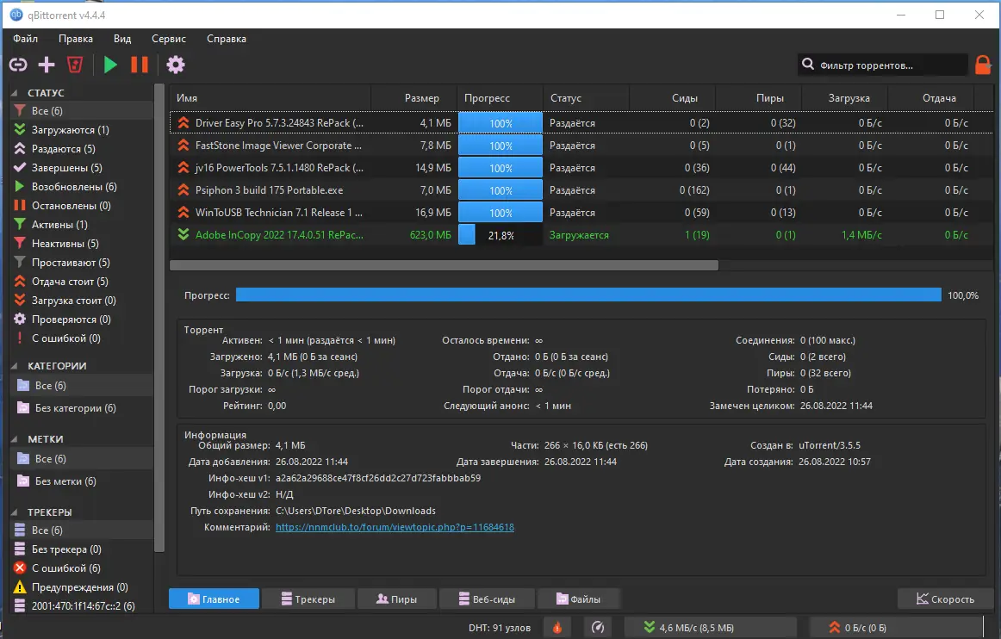Pause torrents with the orange pause icon
The image size is (1001, 639).
pos(140,65)
